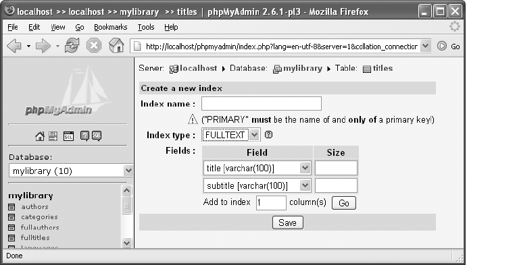Click the sidebar scrollbar up arrow

[x=126, y=190]
